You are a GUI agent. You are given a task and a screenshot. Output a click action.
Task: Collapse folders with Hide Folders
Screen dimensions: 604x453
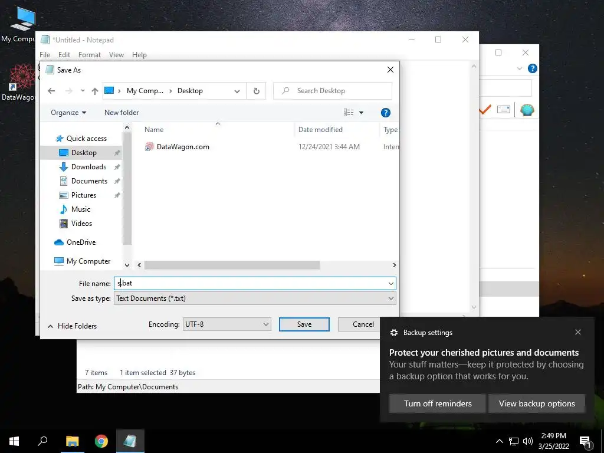72,326
